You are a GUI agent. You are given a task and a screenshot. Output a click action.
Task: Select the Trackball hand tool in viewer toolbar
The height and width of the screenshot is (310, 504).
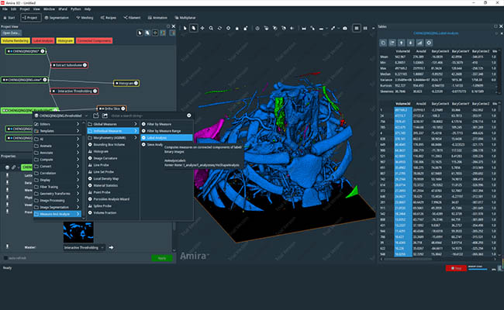pos(194,28)
